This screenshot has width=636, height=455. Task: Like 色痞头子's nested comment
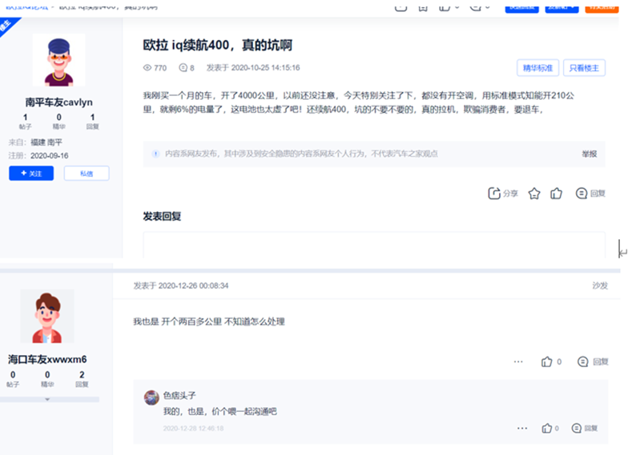547,428
